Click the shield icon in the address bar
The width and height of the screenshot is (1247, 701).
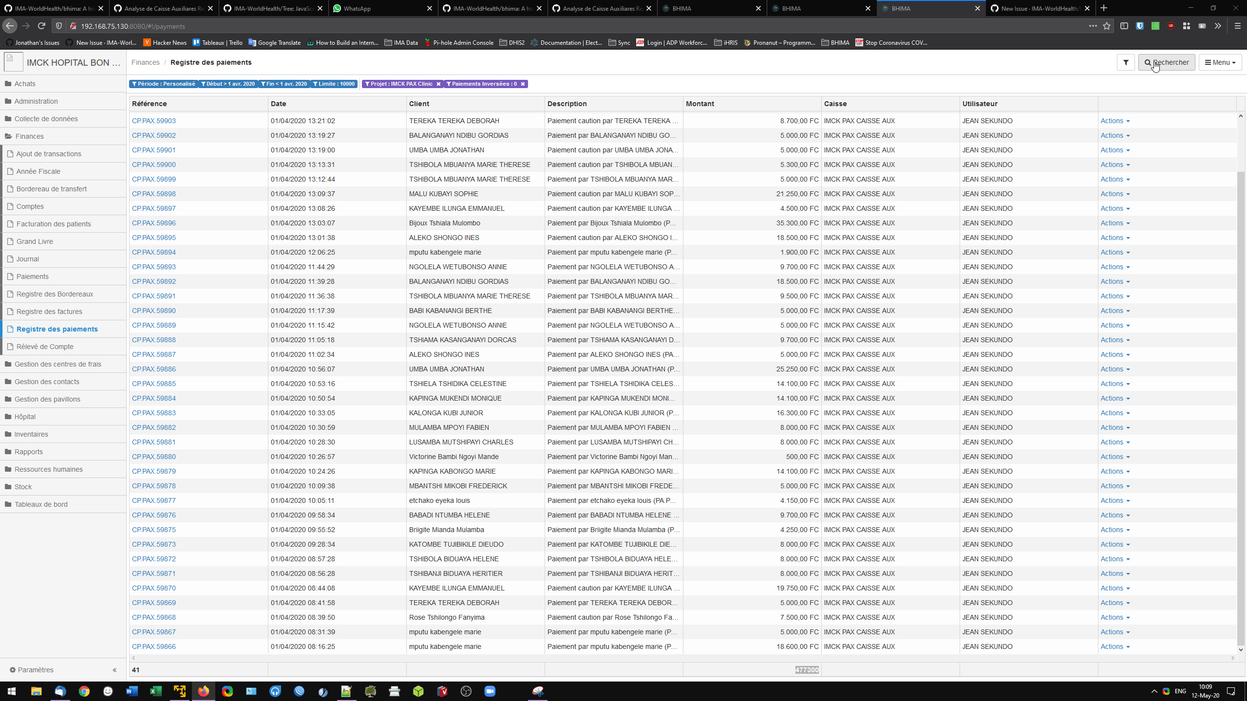point(58,26)
